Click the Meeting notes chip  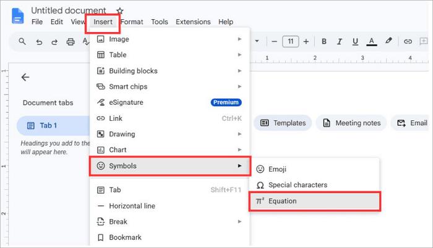pos(351,123)
